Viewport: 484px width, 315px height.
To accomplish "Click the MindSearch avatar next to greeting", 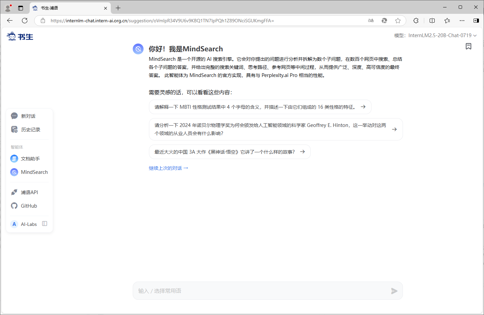I will pyautogui.click(x=138, y=49).
